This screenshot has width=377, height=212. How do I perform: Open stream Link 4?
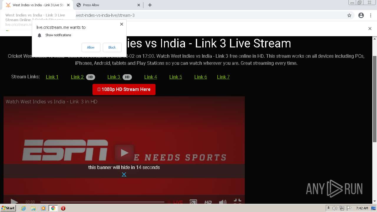[x=151, y=77]
